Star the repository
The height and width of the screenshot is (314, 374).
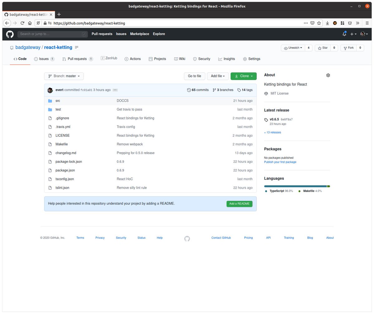click(323, 48)
